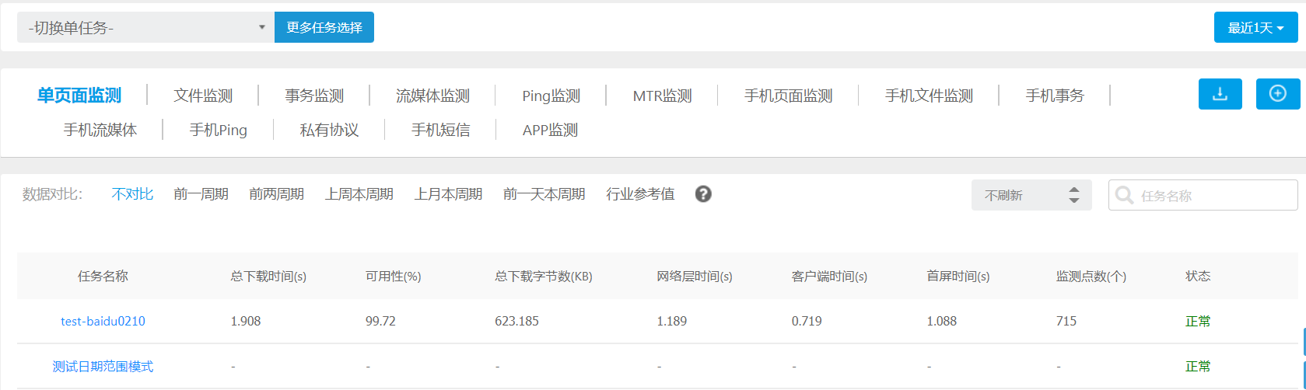Click the add new task plus icon

1277,94
